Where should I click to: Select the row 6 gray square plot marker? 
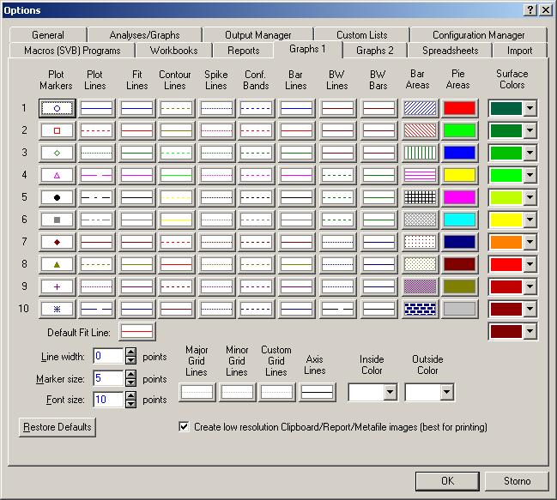coord(57,220)
